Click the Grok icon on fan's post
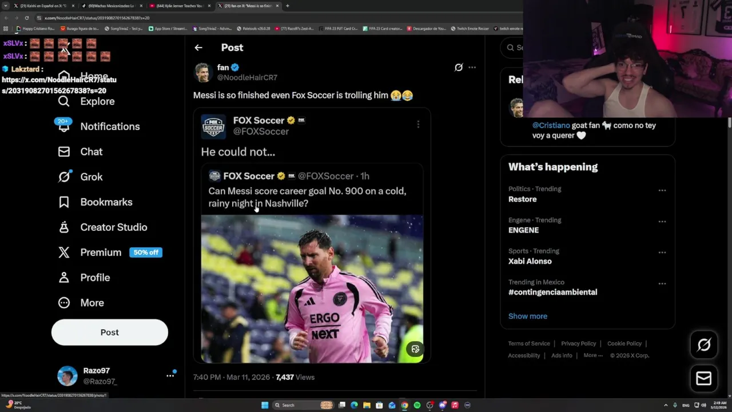 pos(458,68)
